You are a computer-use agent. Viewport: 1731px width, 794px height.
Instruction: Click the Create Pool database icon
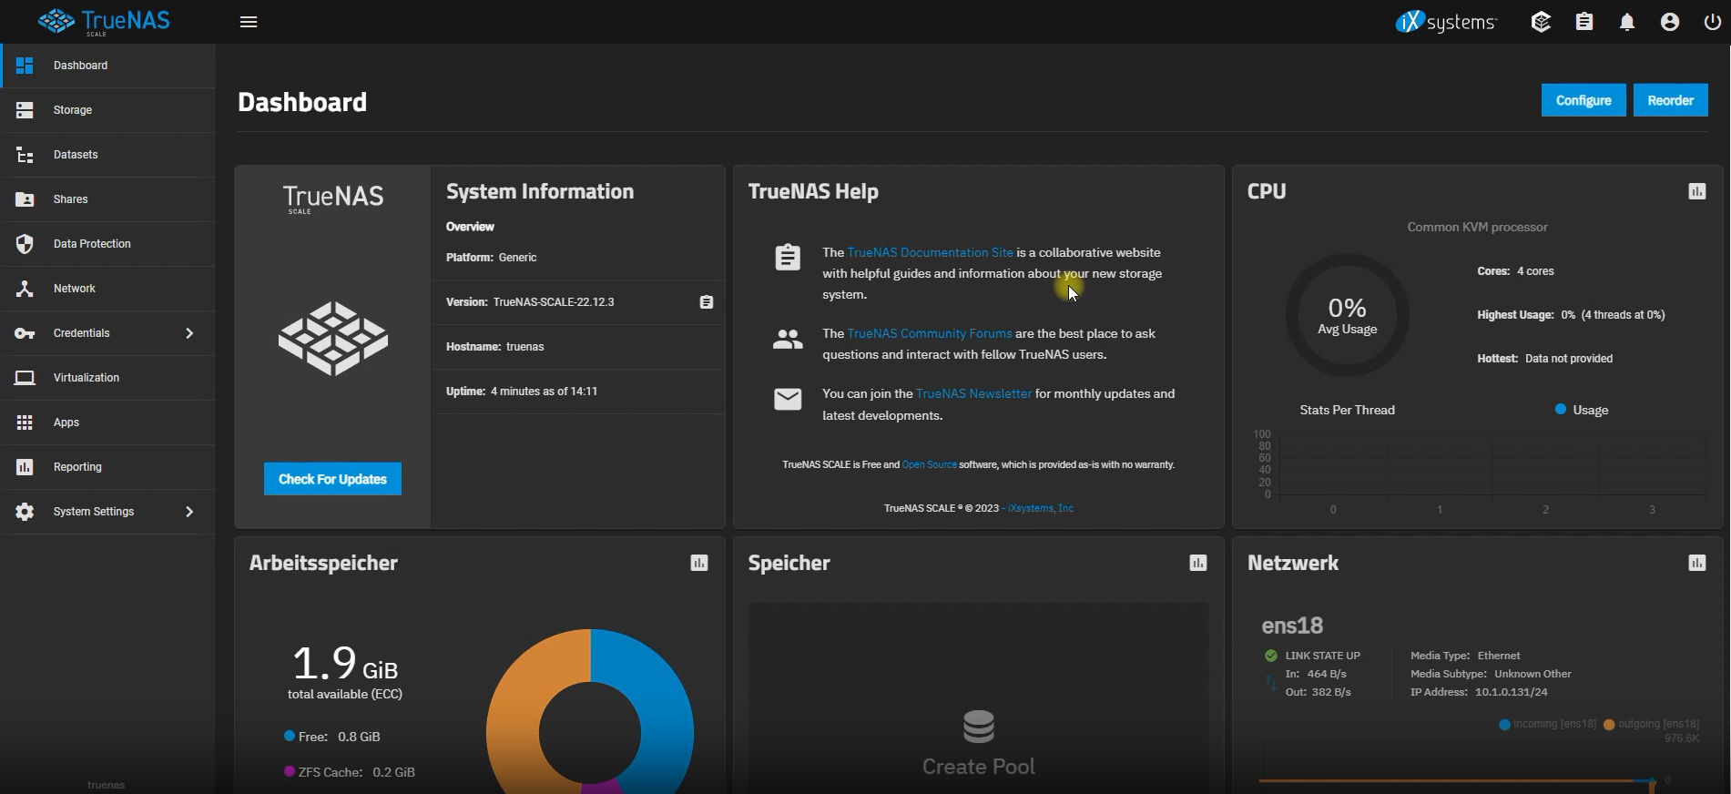(x=979, y=727)
